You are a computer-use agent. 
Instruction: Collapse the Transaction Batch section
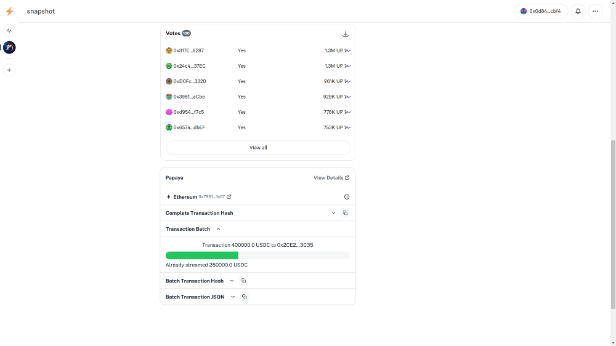coord(218,229)
